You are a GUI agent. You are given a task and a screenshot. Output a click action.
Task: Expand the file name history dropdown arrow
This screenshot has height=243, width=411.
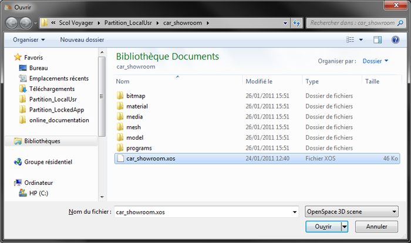[294, 211]
